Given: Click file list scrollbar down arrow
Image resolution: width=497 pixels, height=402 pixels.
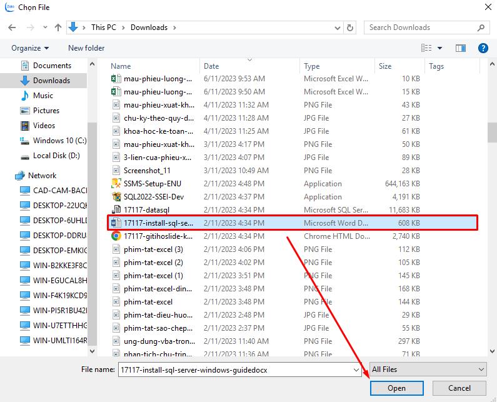Looking at the screenshot, I should pyautogui.click(x=492, y=351).
